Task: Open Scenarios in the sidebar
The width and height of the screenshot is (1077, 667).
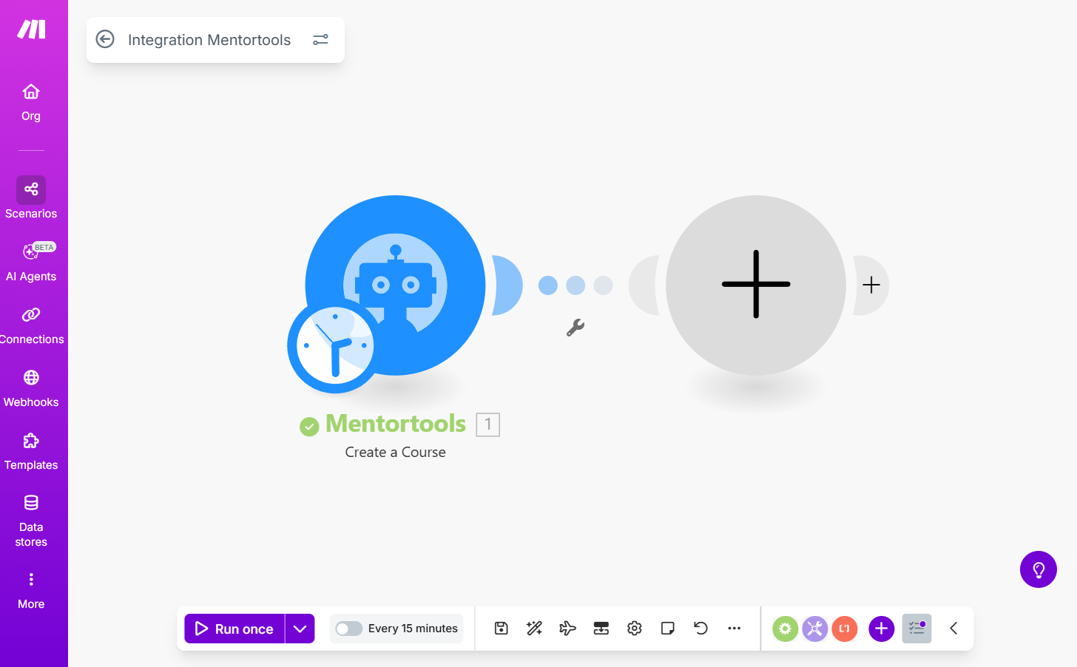Action: point(31,198)
